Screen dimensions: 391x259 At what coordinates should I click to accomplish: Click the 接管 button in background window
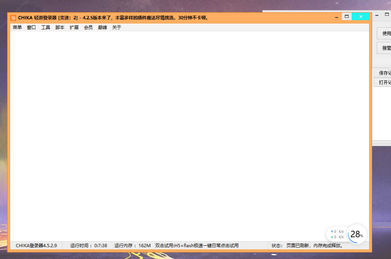click(384, 48)
